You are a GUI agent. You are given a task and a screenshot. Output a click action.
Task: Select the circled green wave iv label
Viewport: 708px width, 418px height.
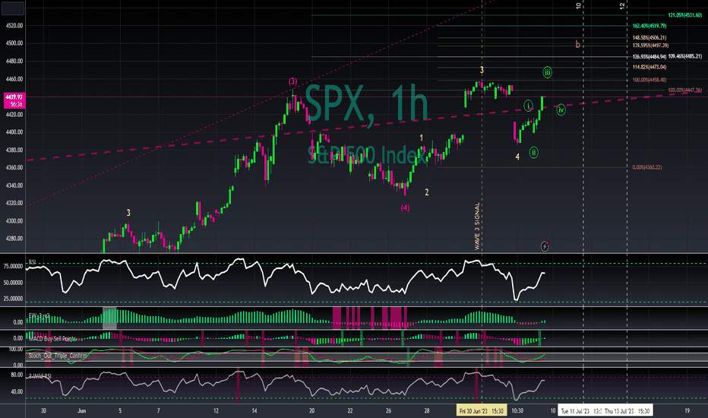pos(561,109)
